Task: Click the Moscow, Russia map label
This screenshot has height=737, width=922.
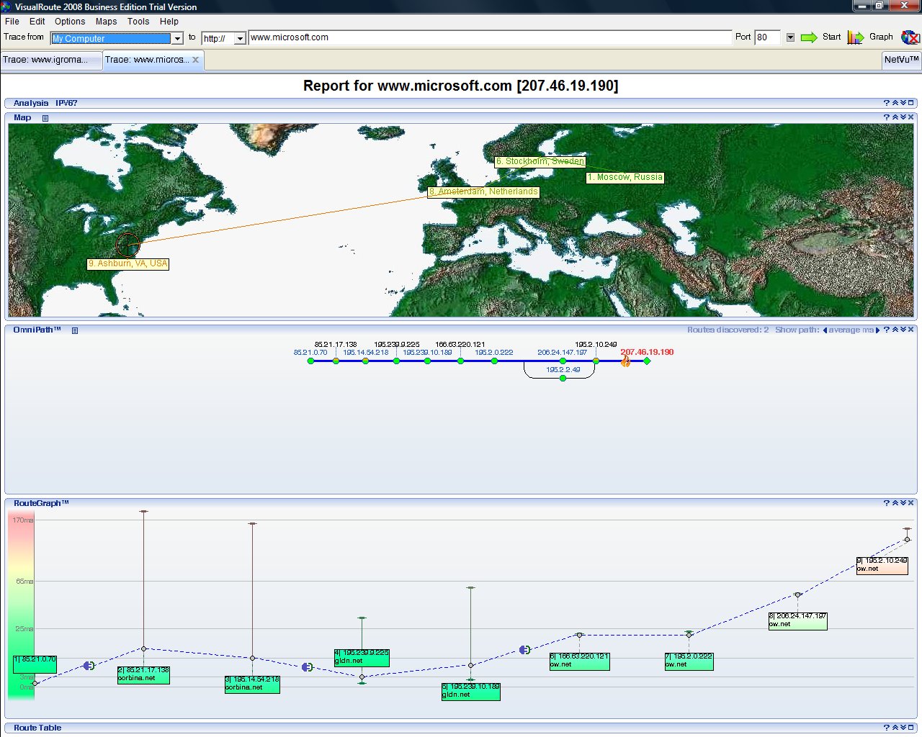Action: coord(625,177)
